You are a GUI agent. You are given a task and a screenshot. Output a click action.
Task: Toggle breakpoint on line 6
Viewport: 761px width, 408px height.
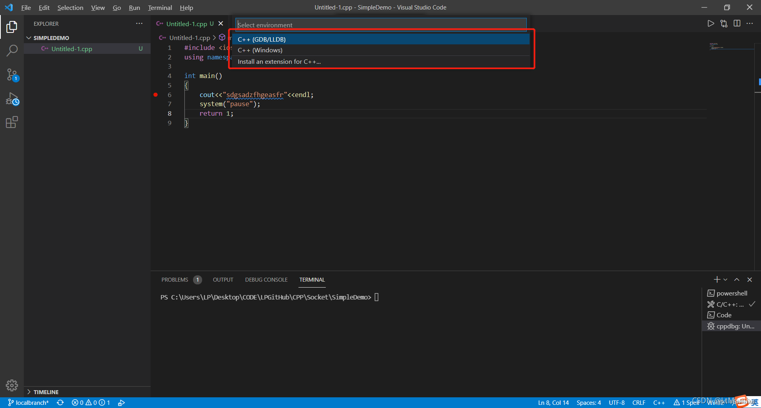156,95
